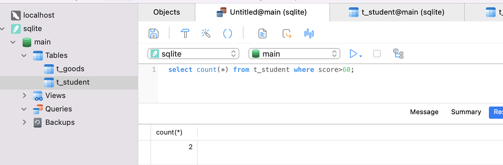Viewport: 503px width, 165px height.
Task: Switch to the t_student@main (sqlite) tab
Action: pos(397,12)
